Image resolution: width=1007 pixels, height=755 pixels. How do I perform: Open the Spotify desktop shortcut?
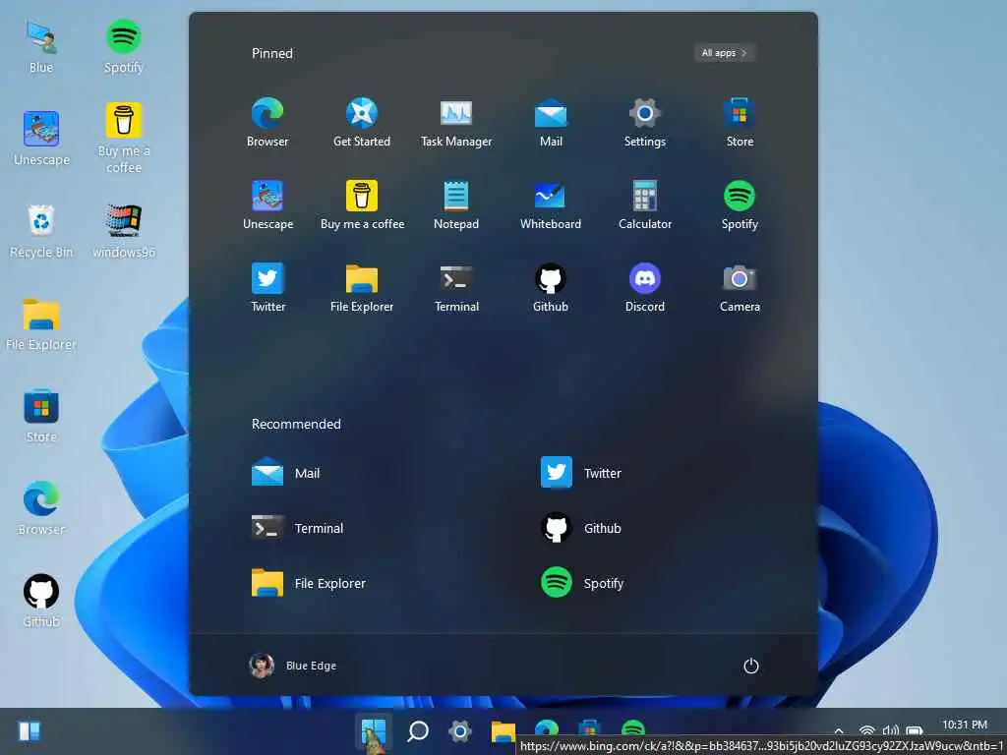click(x=123, y=46)
